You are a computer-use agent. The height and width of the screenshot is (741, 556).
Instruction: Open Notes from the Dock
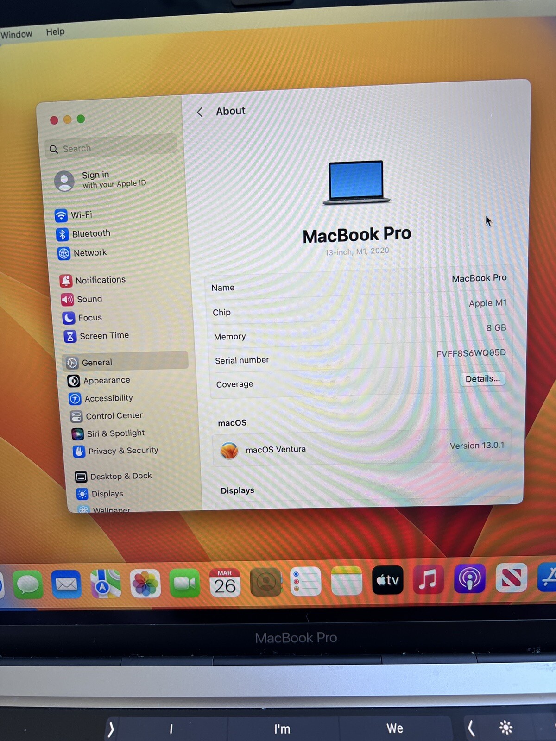click(x=347, y=580)
